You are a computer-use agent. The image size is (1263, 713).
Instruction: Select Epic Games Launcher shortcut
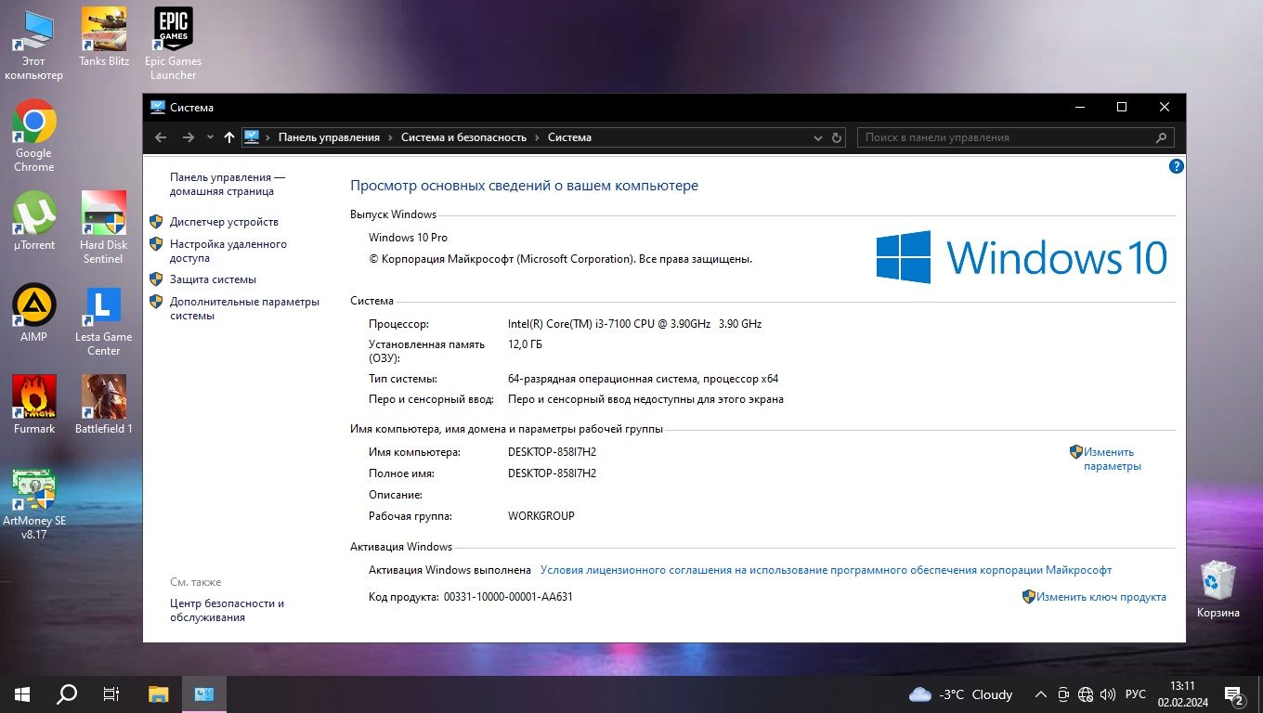pos(174,44)
